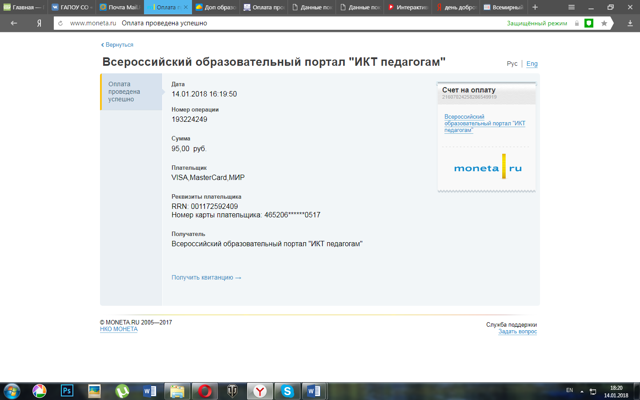Click the green Protect shield icon
The image size is (640, 400).
[589, 23]
